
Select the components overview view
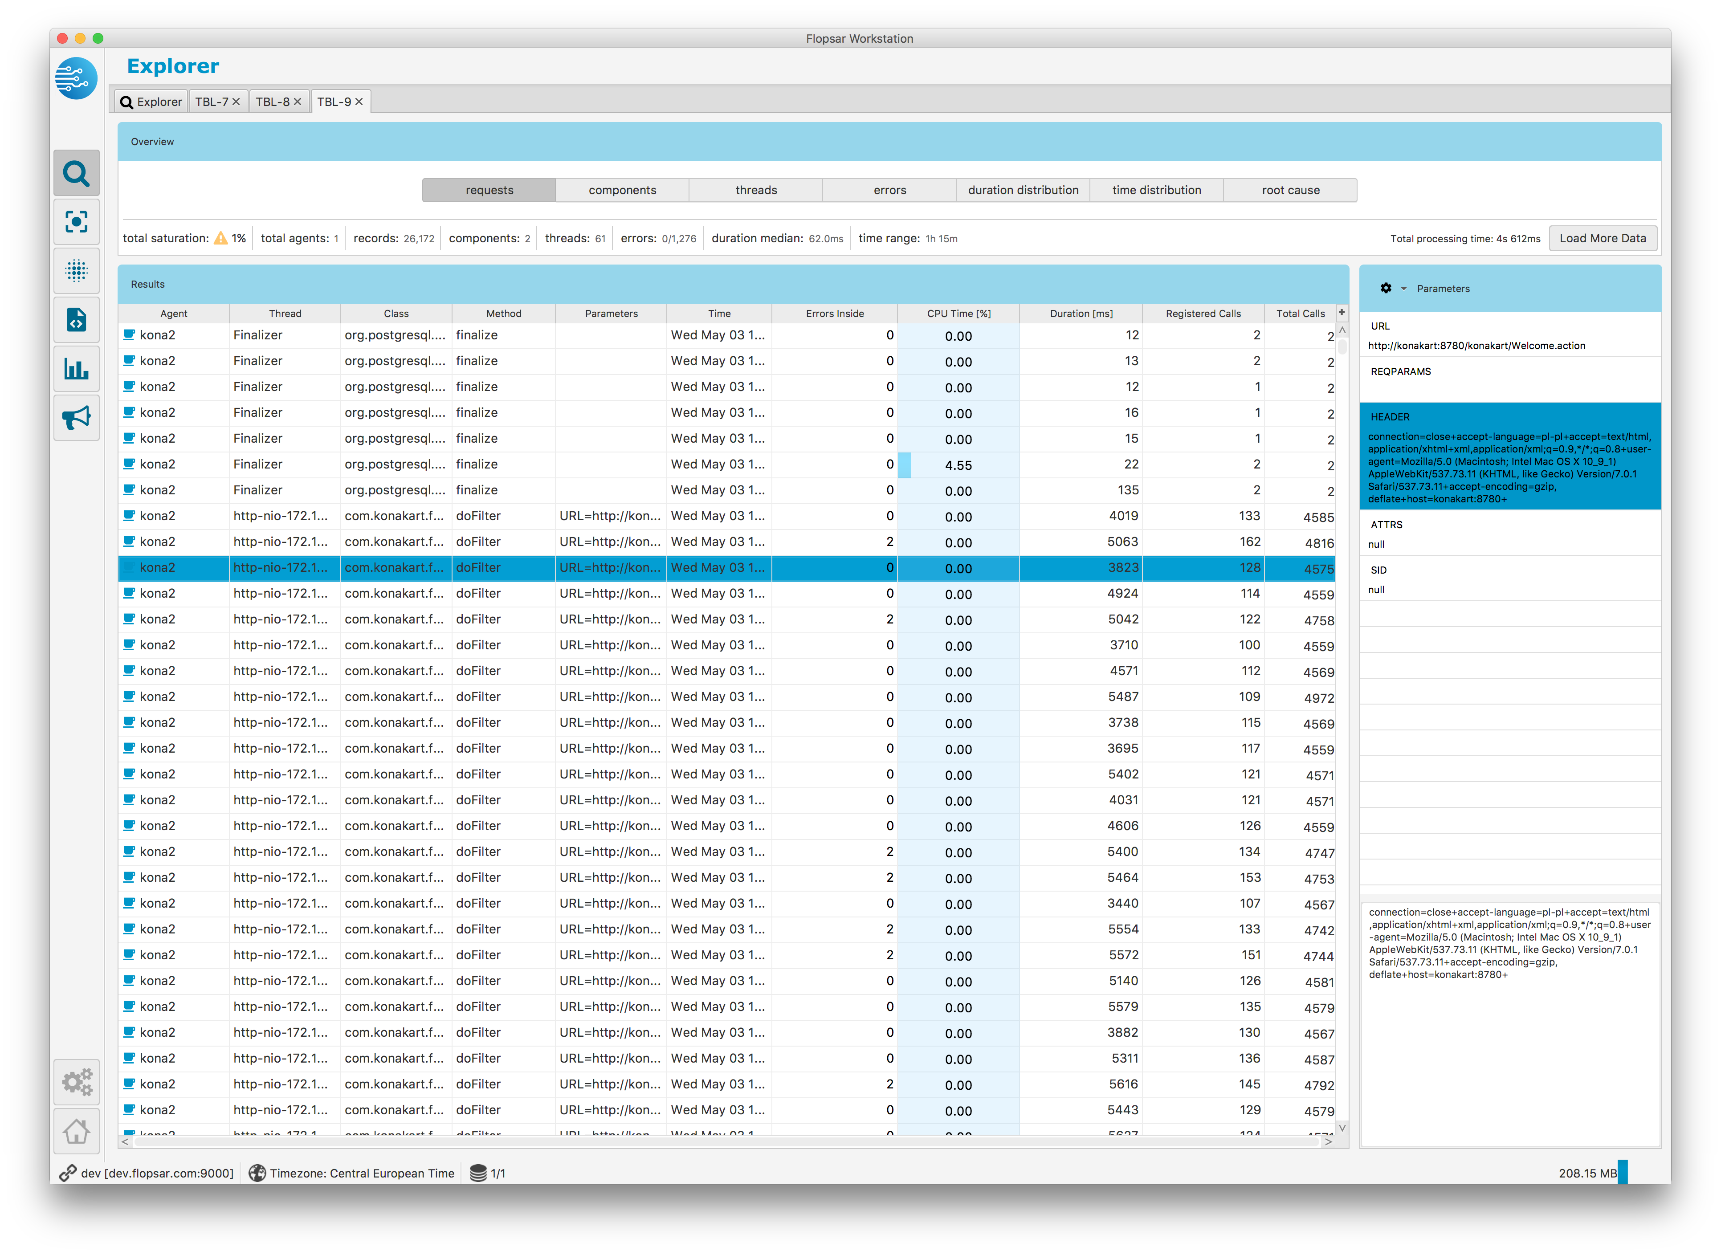click(x=622, y=190)
